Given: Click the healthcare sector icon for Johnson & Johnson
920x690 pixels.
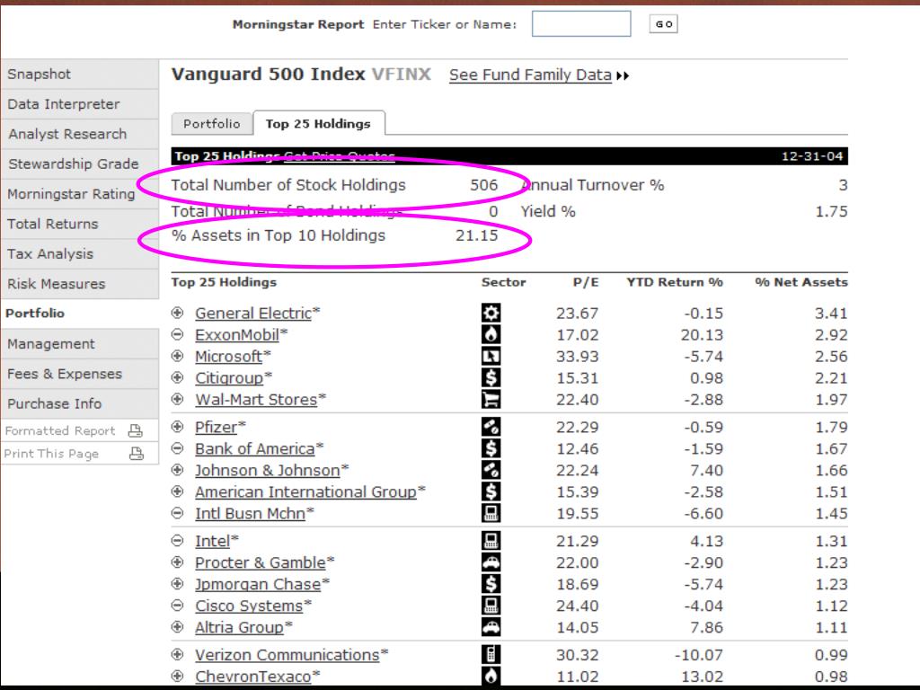Looking at the screenshot, I should click(491, 470).
